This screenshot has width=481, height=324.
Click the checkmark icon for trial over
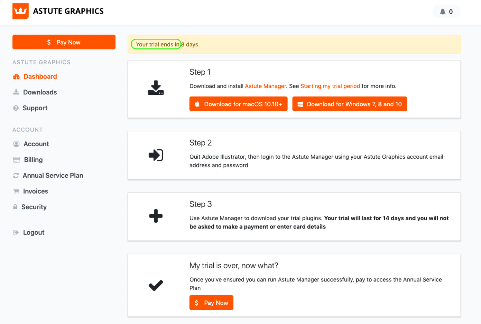pyautogui.click(x=156, y=285)
